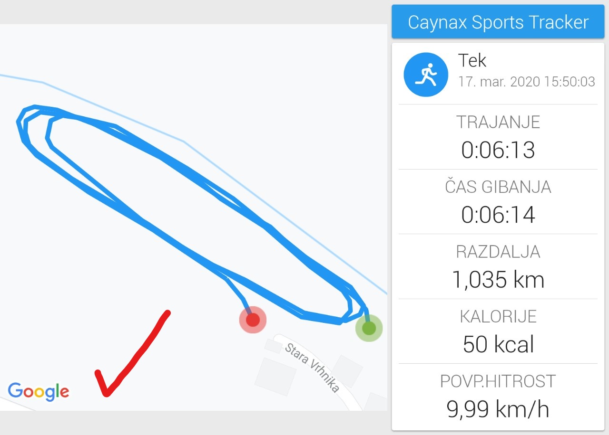Viewport: 609px width, 435px height.
Task: Open the Caynax Sports Tracker header
Action: click(498, 22)
